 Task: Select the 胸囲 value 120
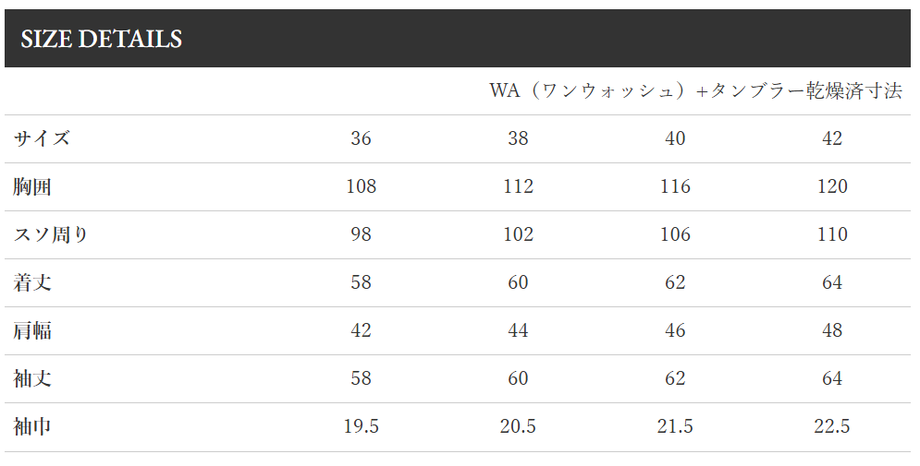point(832,187)
